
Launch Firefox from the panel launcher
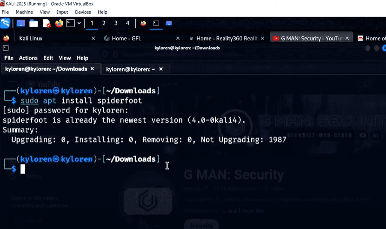[x=59, y=23]
